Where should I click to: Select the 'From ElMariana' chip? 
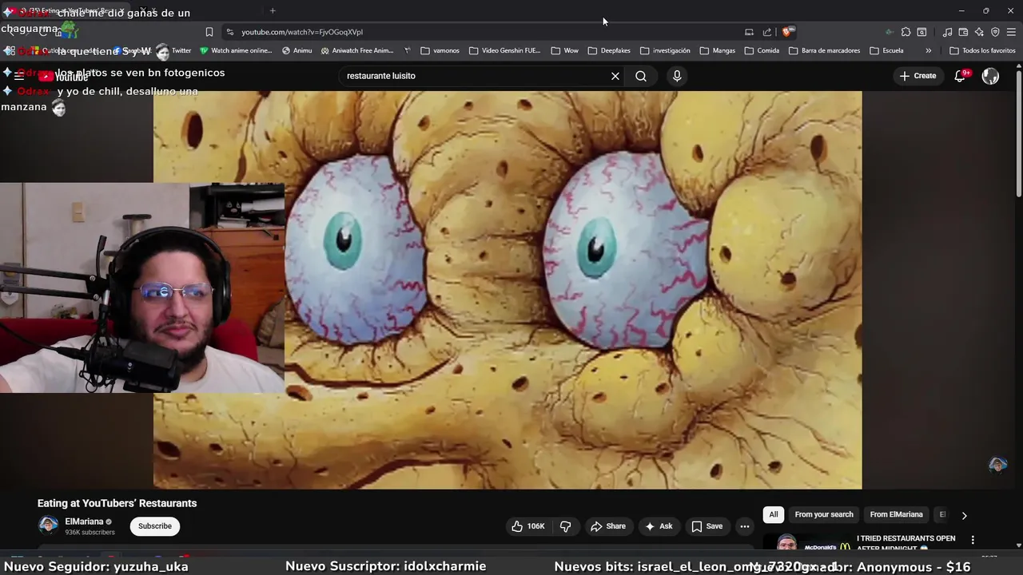[x=896, y=514]
